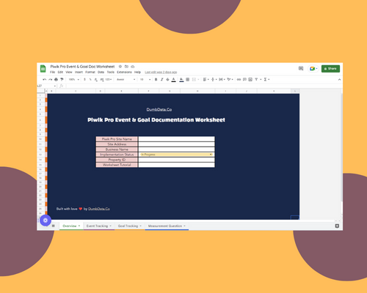The width and height of the screenshot is (367, 293).
Task: Open the cell borders tool
Action: tap(188, 79)
